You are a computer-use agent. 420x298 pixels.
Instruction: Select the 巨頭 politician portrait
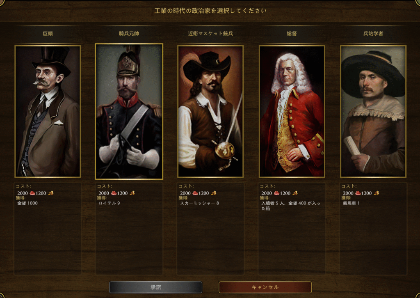pyautogui.click(x=48, y=112)
